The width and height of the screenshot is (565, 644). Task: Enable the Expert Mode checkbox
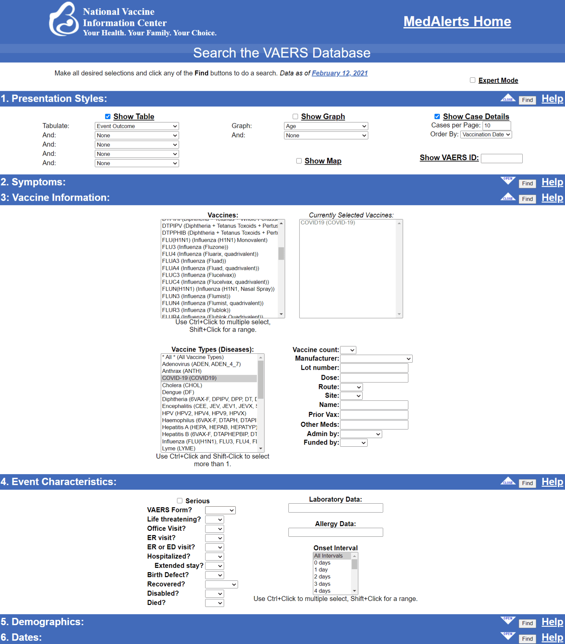pos(473,80)
